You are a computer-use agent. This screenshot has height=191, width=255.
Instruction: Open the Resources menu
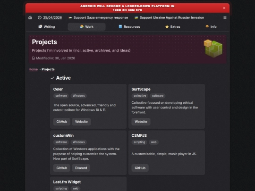pyautogui.click(x=129, y=26)
